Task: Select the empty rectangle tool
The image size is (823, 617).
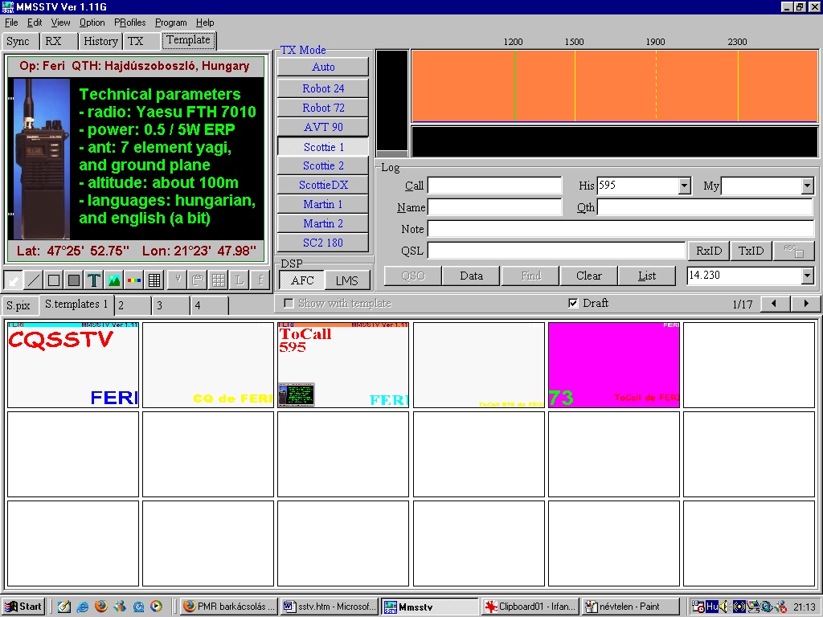Action: coord(54,280)
